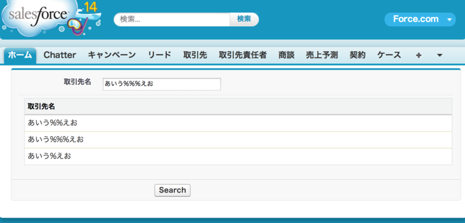Image resolution: width=465 pixels, height=223 pixels.
Task: Select the 契約 tab
Action: click(x=357, y=55)
